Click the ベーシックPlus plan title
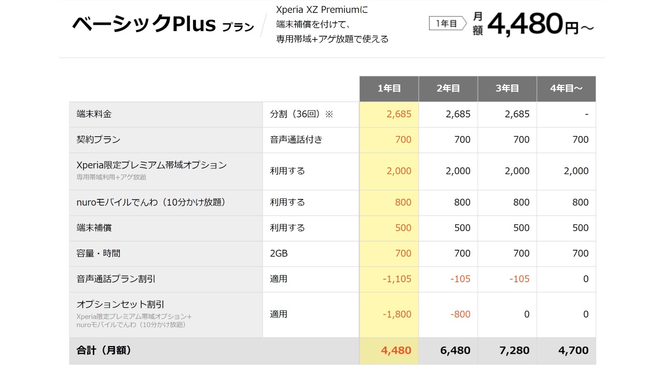Screen dimensions: 664x373 [x=143, y=24]
